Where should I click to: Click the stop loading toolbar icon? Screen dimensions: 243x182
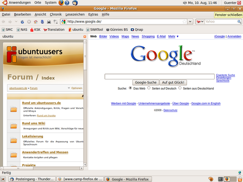[x=29, y=22]
